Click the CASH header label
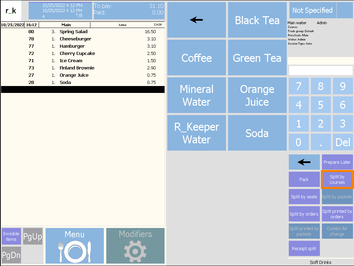Screen dimensions: 354x266 click(x=158, y=25)
